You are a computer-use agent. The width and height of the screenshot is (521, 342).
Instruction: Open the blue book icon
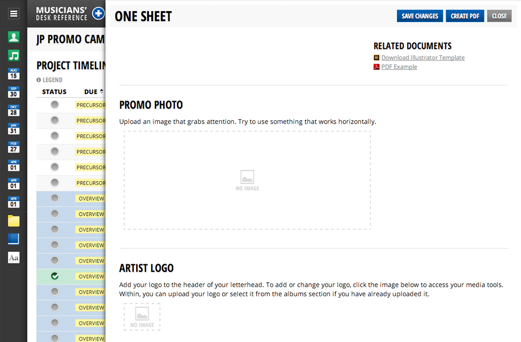[14, 239]
